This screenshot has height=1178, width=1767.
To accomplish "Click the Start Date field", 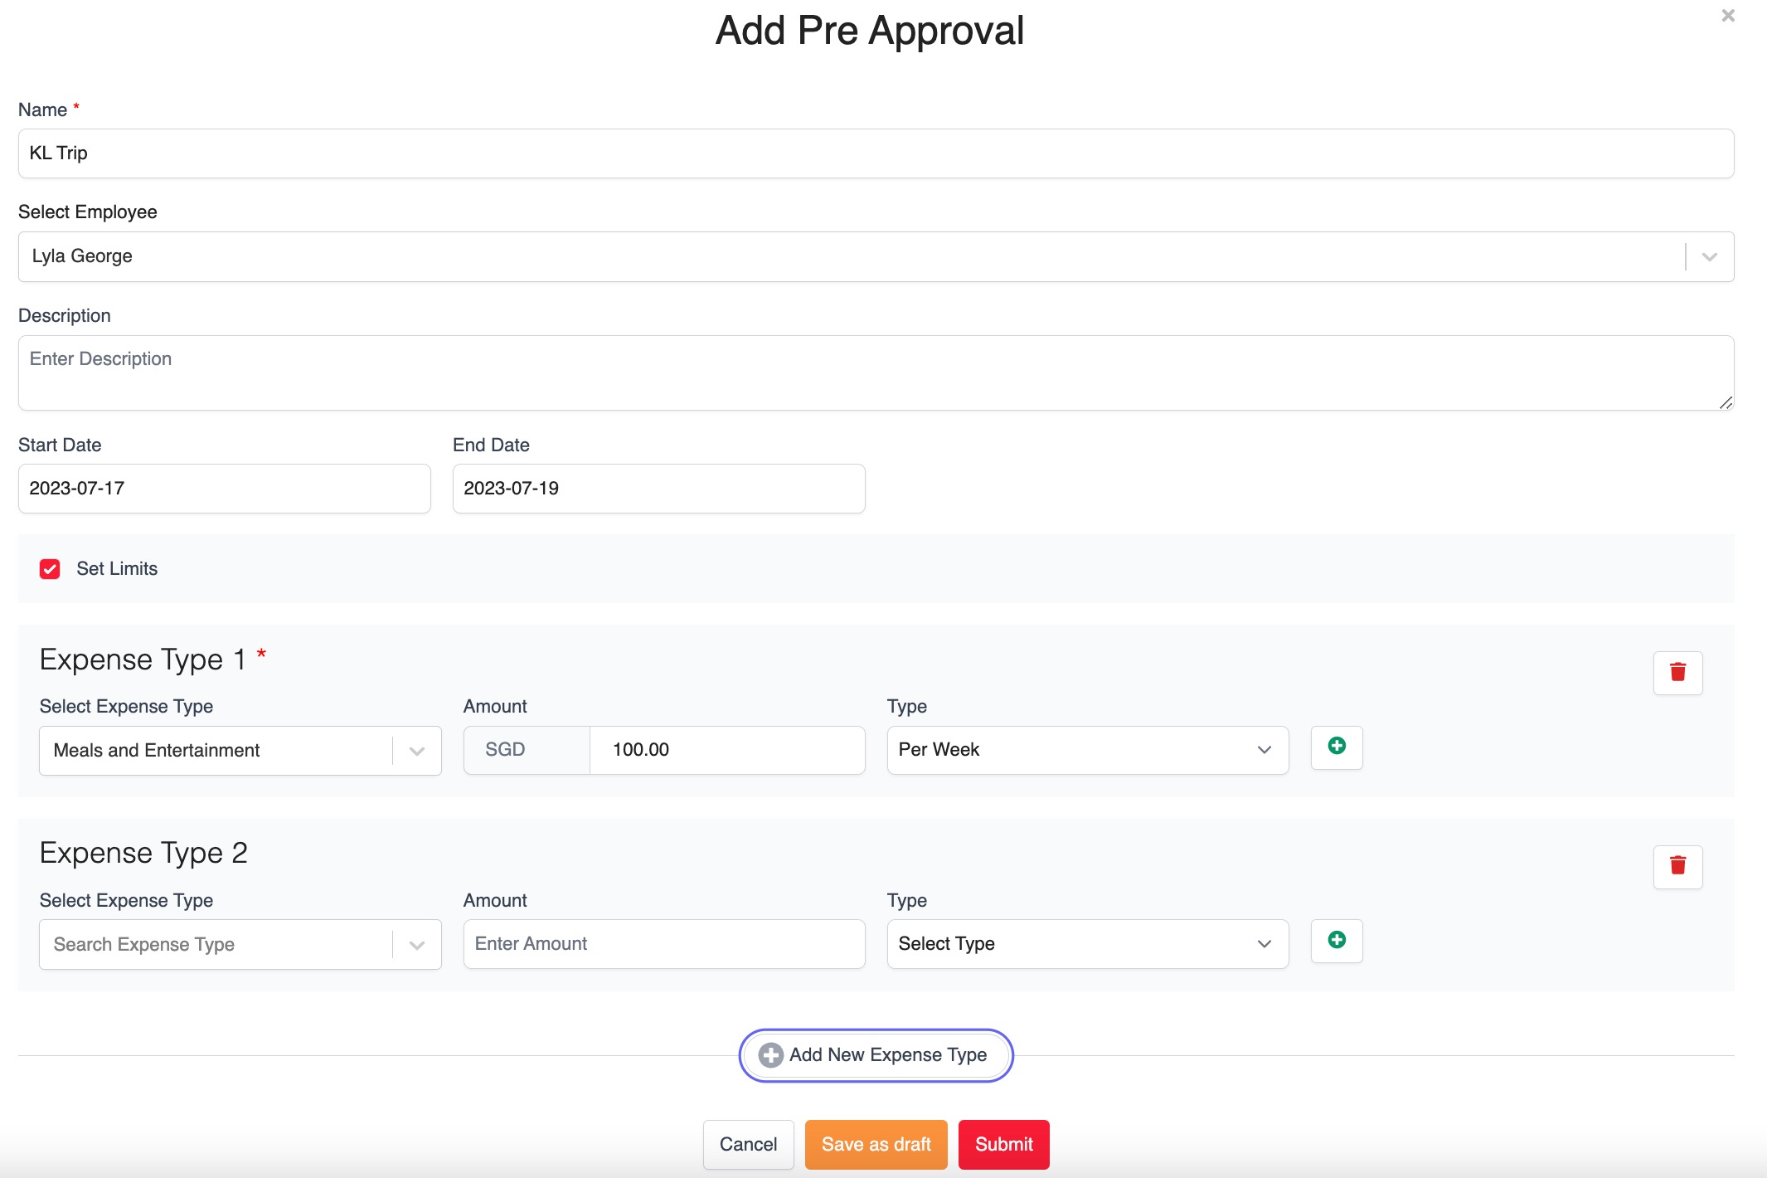I will point(224,489).
